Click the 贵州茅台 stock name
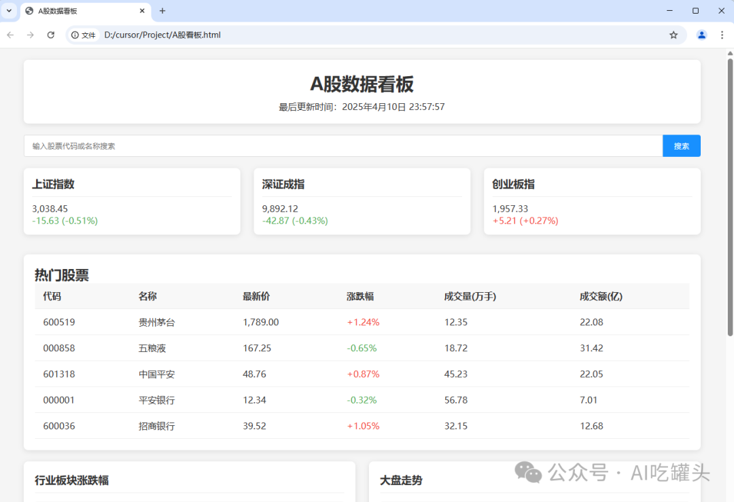This screenshot has width=734, height=502. (x=157, y=323)
